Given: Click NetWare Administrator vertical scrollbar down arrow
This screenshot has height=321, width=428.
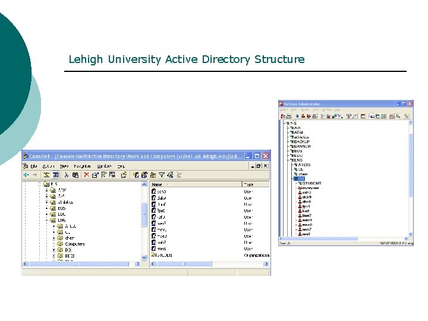Looking at the screenshot, I should 411,234.
